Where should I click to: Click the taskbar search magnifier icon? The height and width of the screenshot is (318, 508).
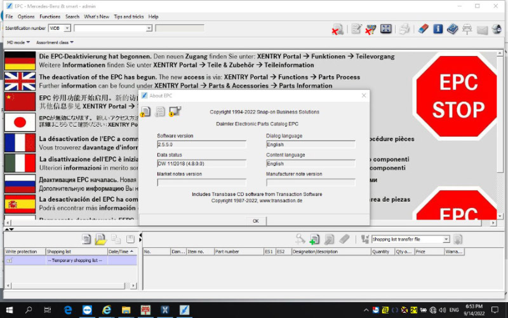29,310
